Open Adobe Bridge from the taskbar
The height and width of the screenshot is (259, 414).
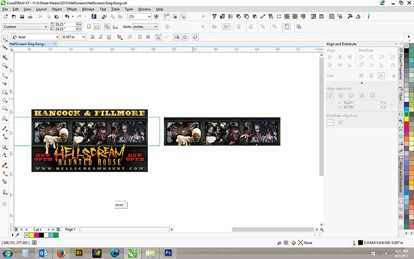coord(79,253)
